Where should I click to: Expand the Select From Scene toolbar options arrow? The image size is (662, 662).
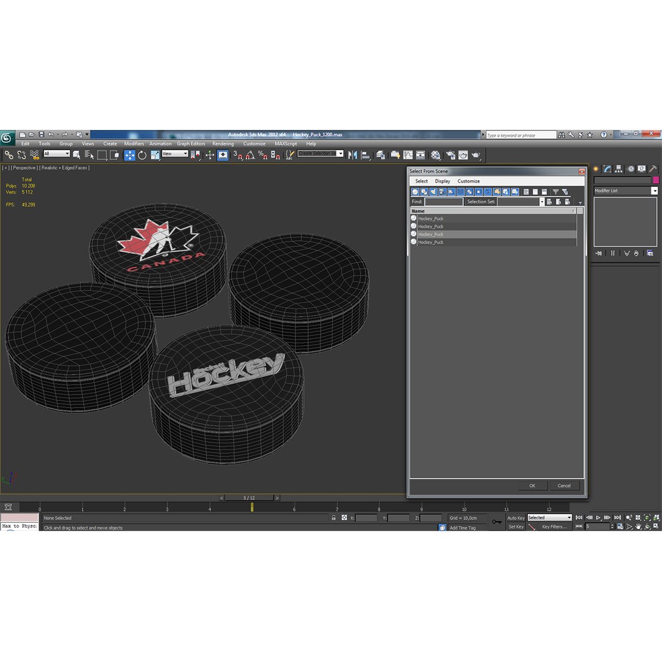pos(580,203)
